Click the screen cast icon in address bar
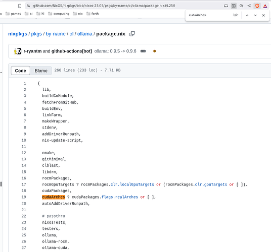The height and width of the screenshot is (252, 271). click(x=226, y=6)
